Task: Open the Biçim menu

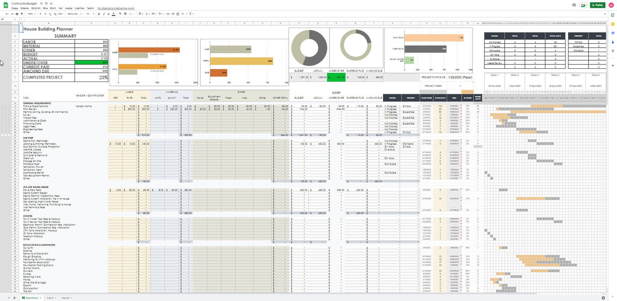Action: pos(53,8)
